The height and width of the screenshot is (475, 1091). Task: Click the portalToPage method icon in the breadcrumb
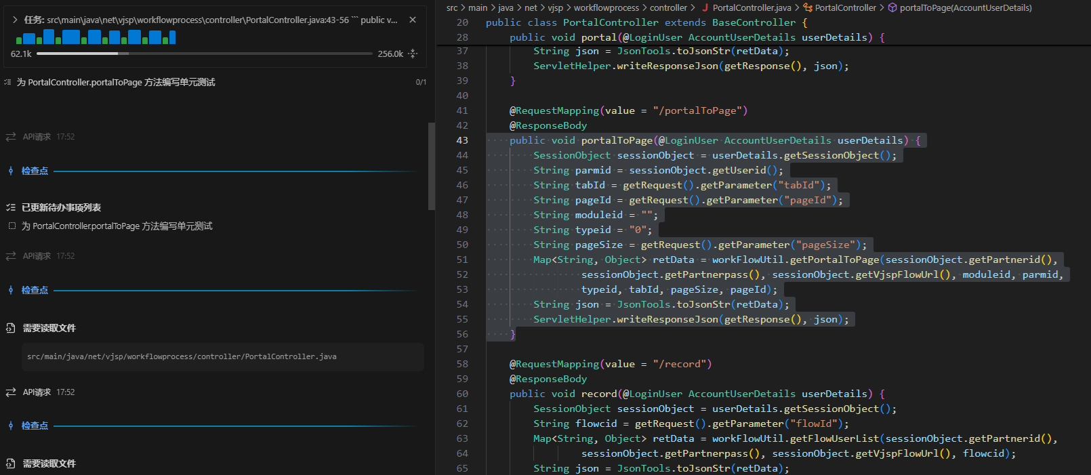pos(892,8)
